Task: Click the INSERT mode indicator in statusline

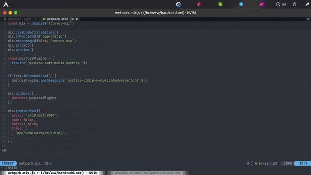Action: (x=8, y=163)
